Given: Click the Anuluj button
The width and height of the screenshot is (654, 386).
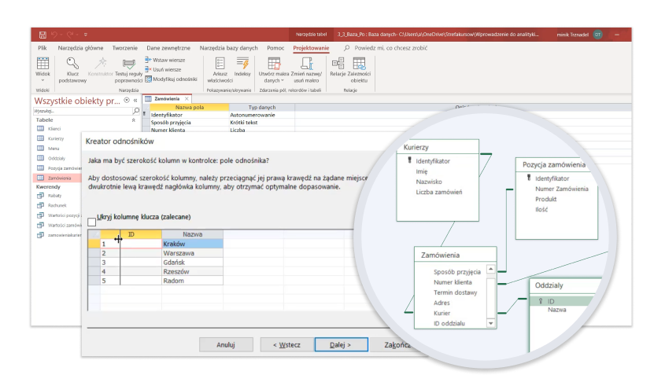Looking at the screenshot, I should pos(226,344).
